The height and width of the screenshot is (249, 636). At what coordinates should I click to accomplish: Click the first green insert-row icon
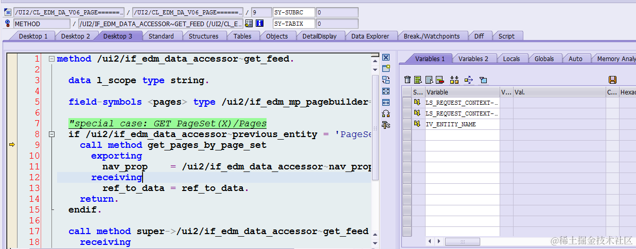tap(418, 80)
